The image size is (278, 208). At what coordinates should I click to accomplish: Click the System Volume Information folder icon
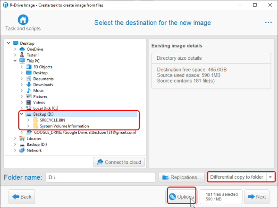[x=35, y=126]
